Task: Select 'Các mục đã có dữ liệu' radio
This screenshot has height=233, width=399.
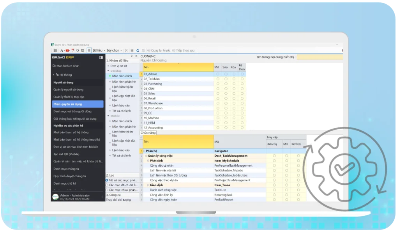Action: point(107,185)
